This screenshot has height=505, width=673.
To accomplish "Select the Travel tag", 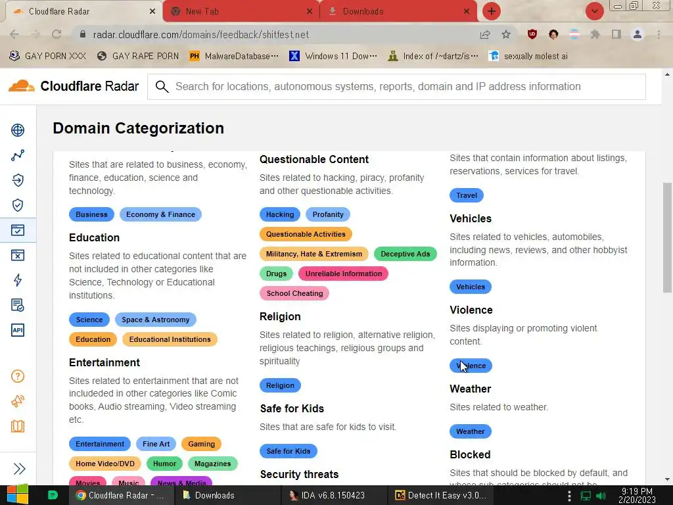I will (467, 195).
